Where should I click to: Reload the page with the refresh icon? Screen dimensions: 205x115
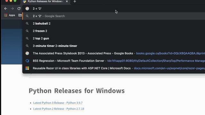click(19, 9)
